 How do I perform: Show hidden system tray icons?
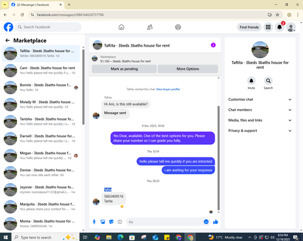(x=250, y=237)
